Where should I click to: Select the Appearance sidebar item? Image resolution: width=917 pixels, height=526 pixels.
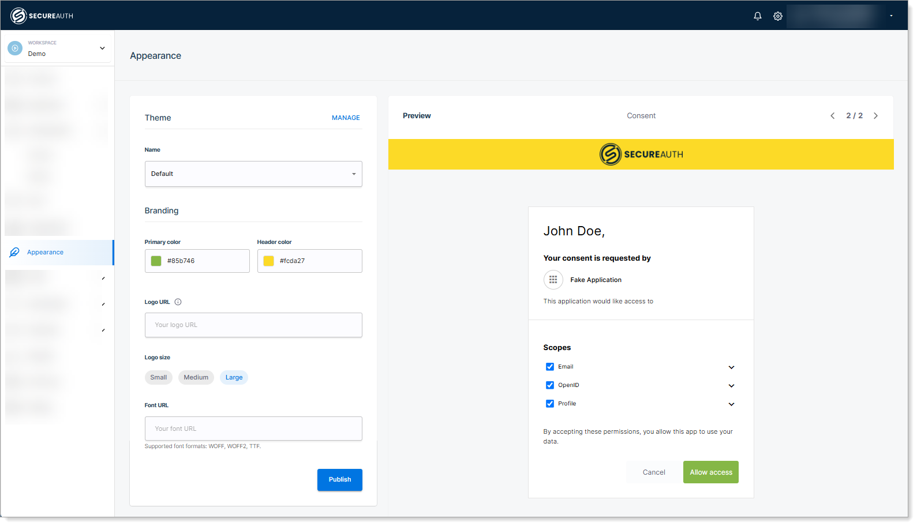pyautogui.click(x=57, y=253)
